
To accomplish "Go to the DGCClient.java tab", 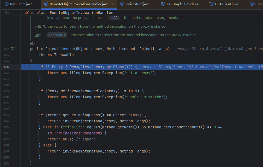I will pos(226,4).
